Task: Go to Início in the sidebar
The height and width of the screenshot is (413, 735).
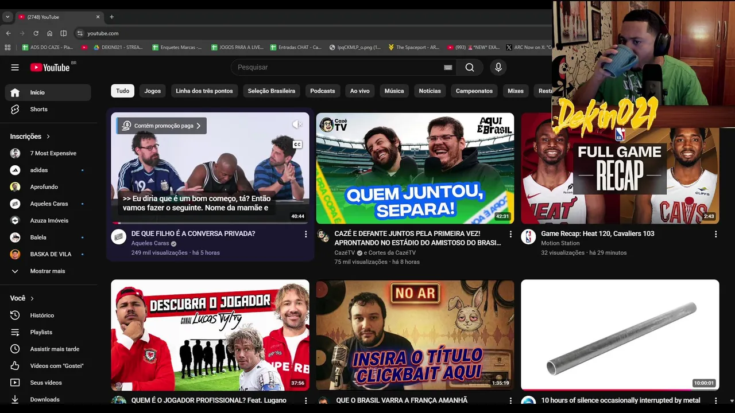Action: pos(48,92)
